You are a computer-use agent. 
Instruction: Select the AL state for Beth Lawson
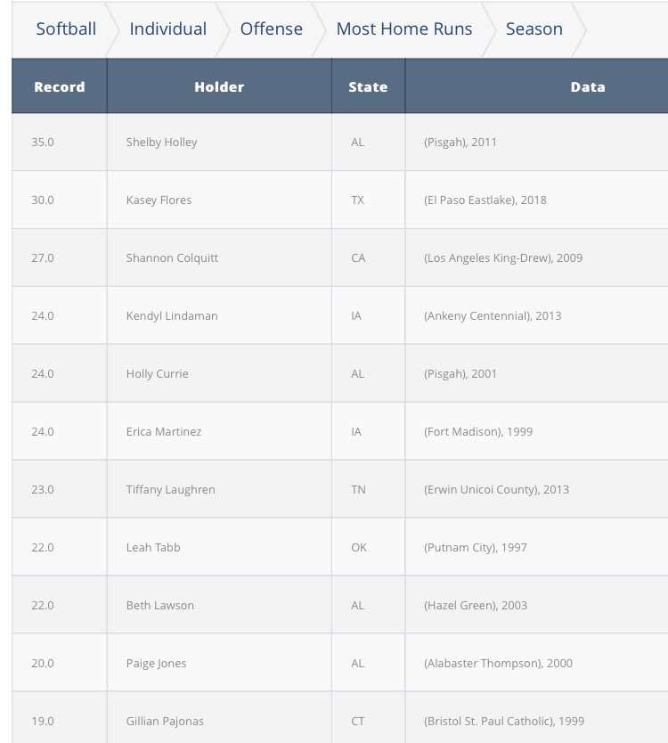368,605
